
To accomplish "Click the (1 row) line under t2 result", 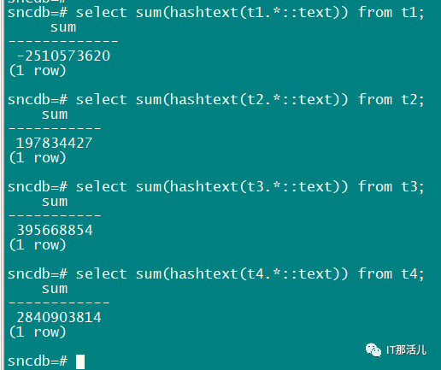I will tap(38, 158).
